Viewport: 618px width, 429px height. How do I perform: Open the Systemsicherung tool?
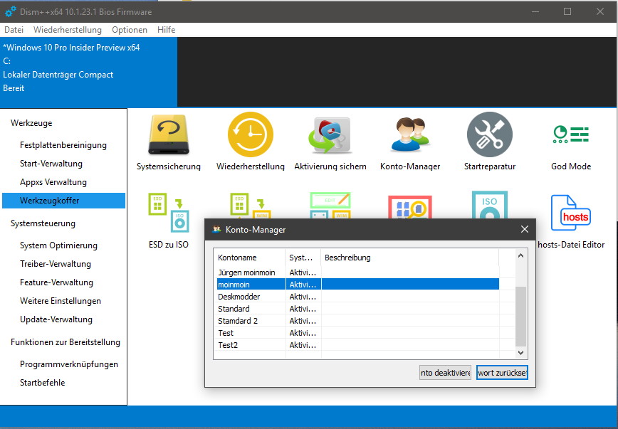[169, 142]
